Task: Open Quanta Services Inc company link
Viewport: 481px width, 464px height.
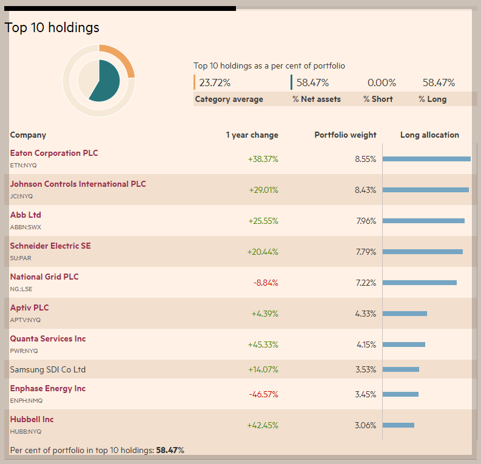Action: click(x=48, y=339)
